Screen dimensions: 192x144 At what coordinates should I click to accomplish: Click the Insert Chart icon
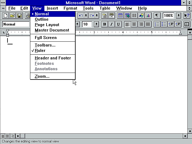tap(148, 16)
